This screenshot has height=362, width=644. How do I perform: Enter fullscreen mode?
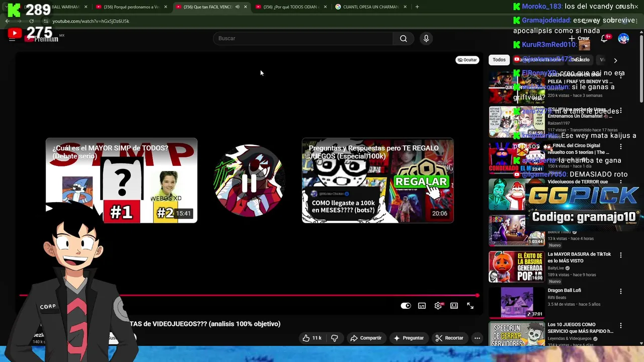(x=470, y=306)
